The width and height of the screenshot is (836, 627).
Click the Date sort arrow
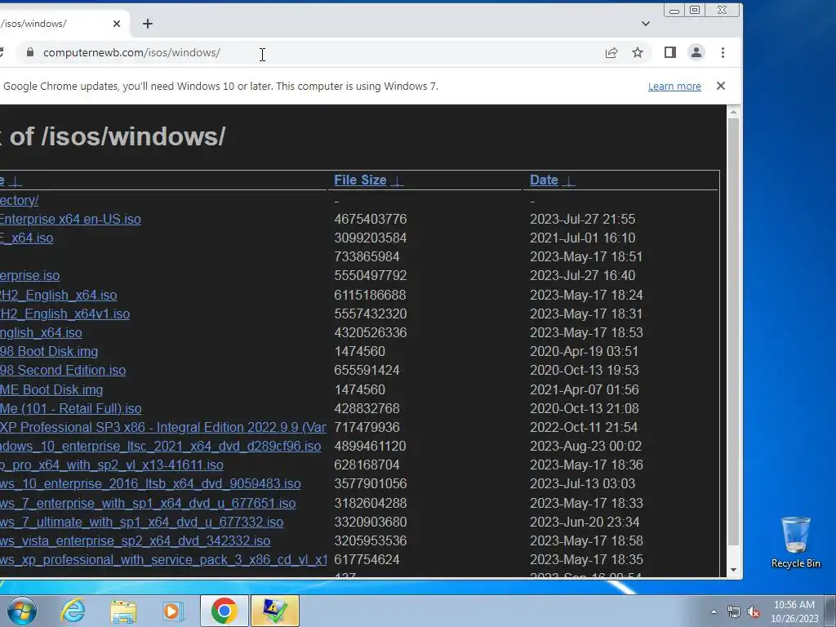569,181
